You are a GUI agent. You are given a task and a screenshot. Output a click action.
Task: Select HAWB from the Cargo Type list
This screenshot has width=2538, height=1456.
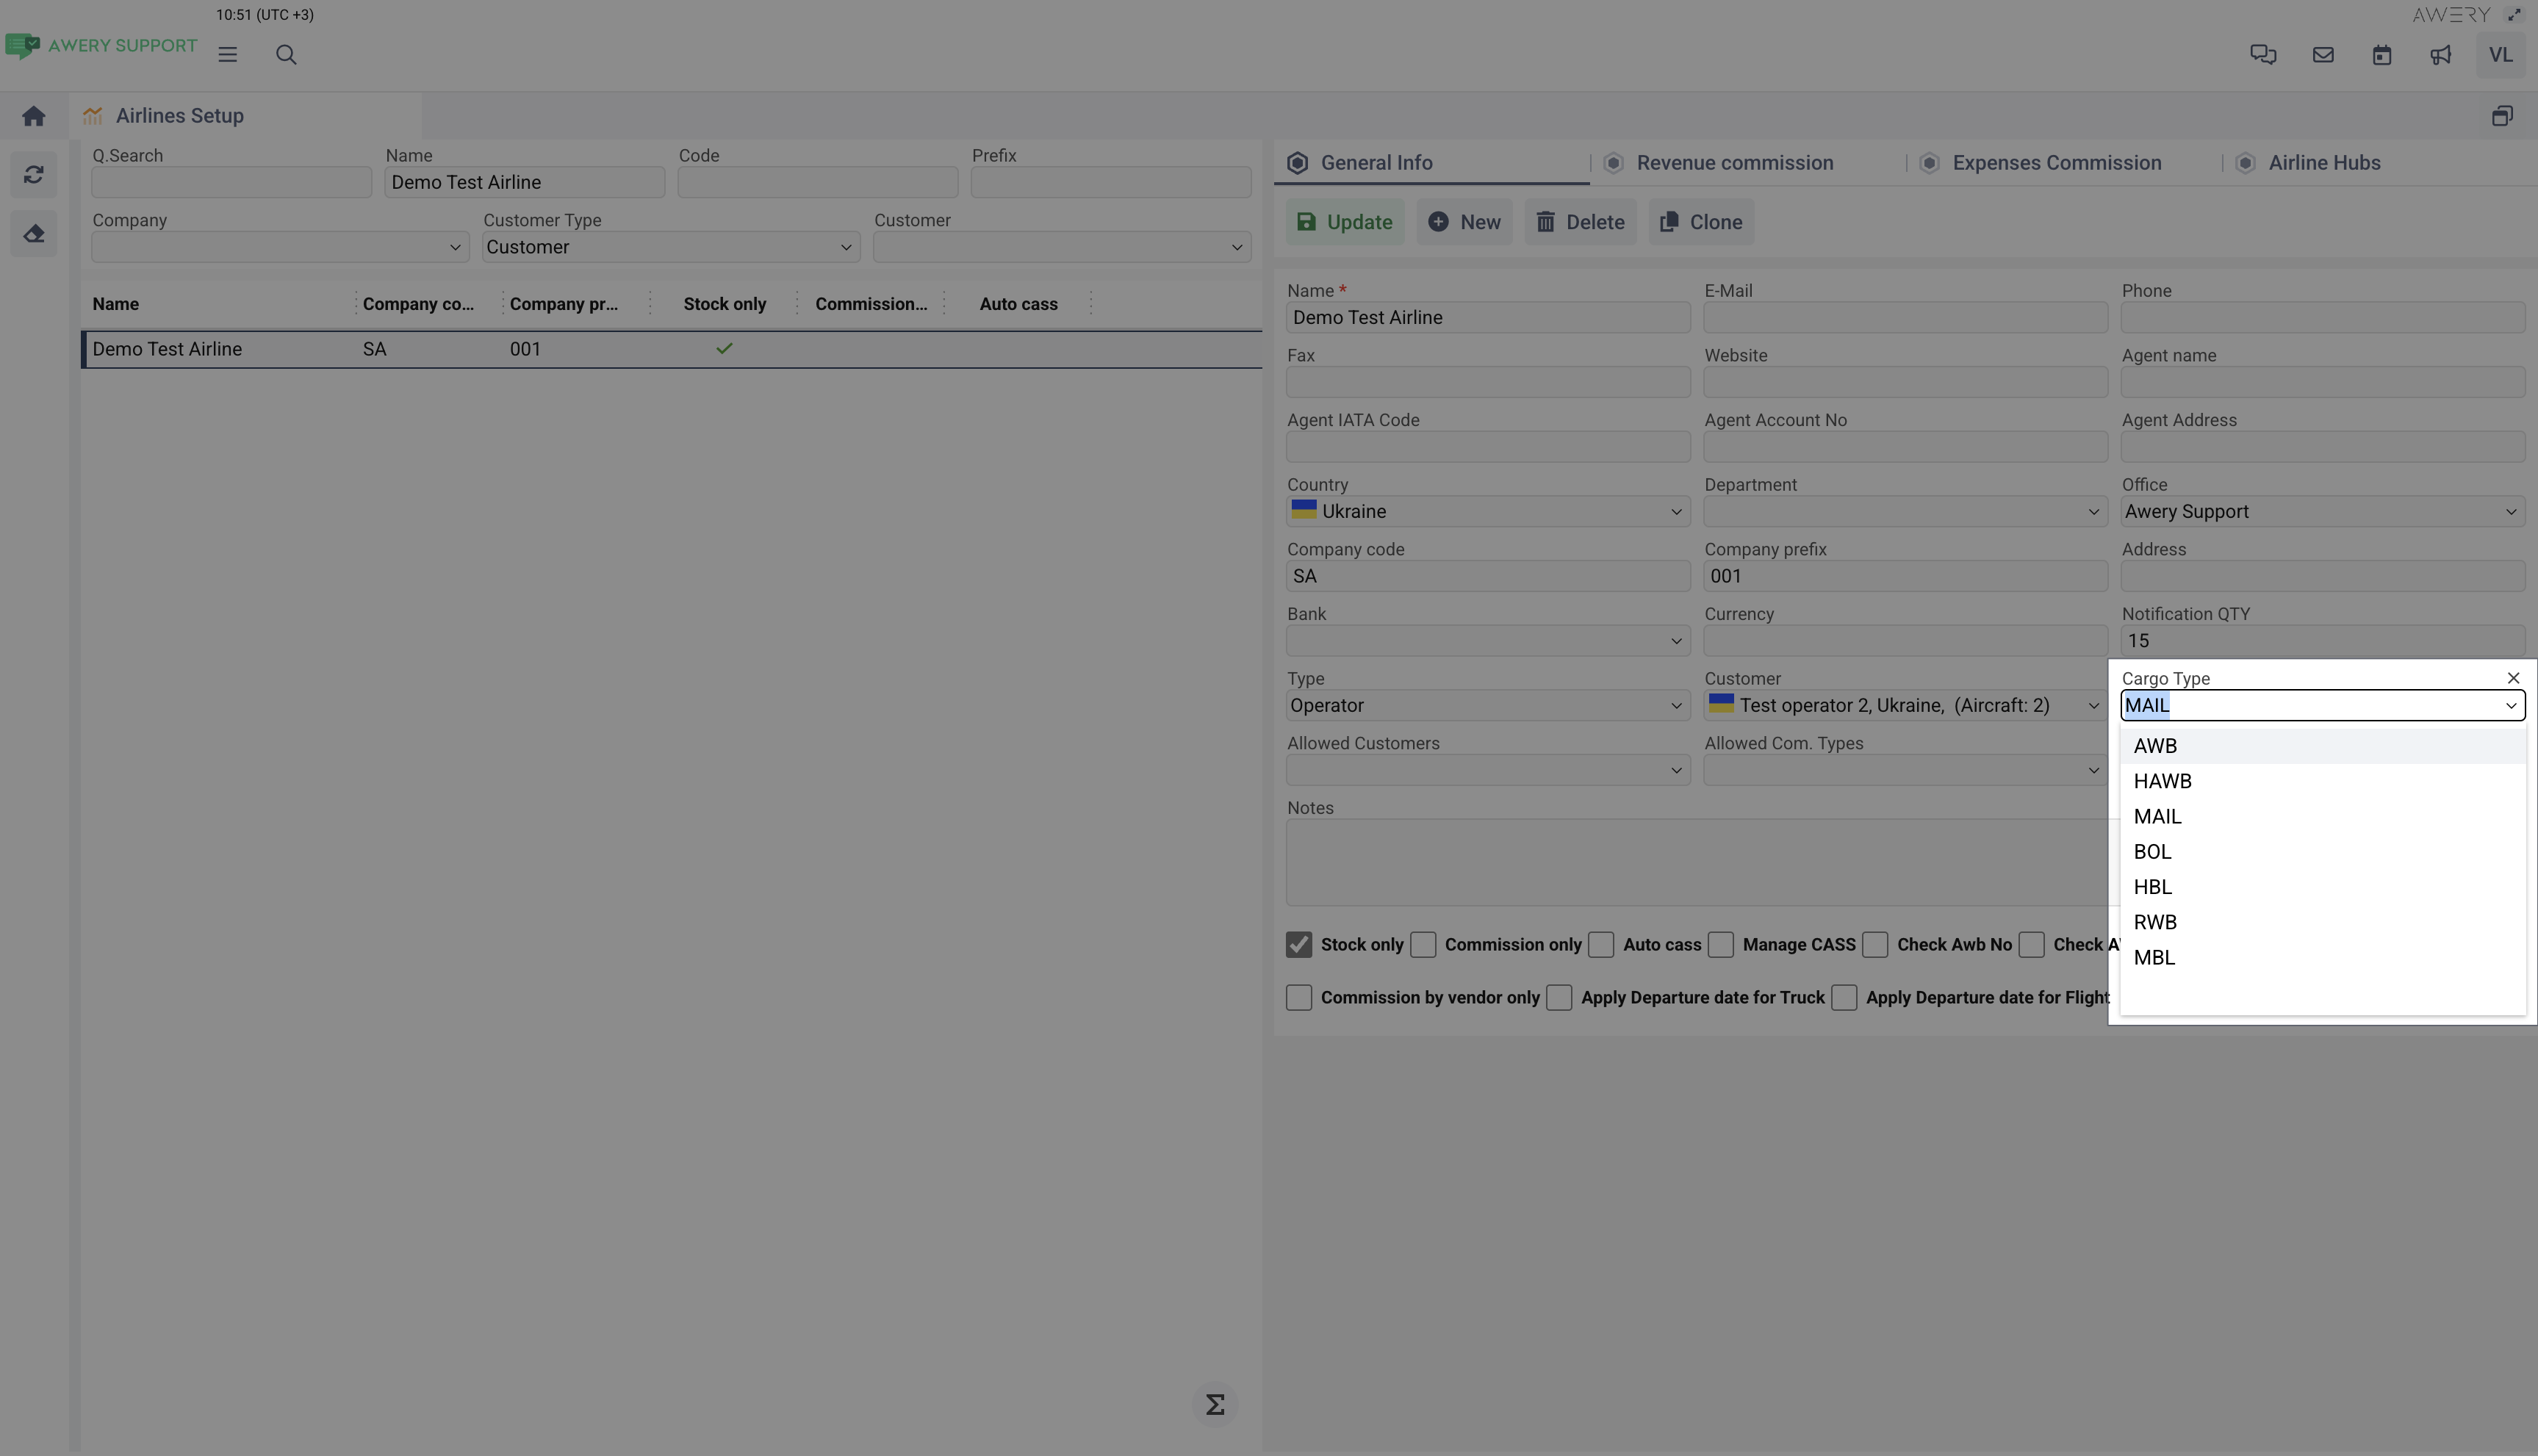(x=2162, y=781)
